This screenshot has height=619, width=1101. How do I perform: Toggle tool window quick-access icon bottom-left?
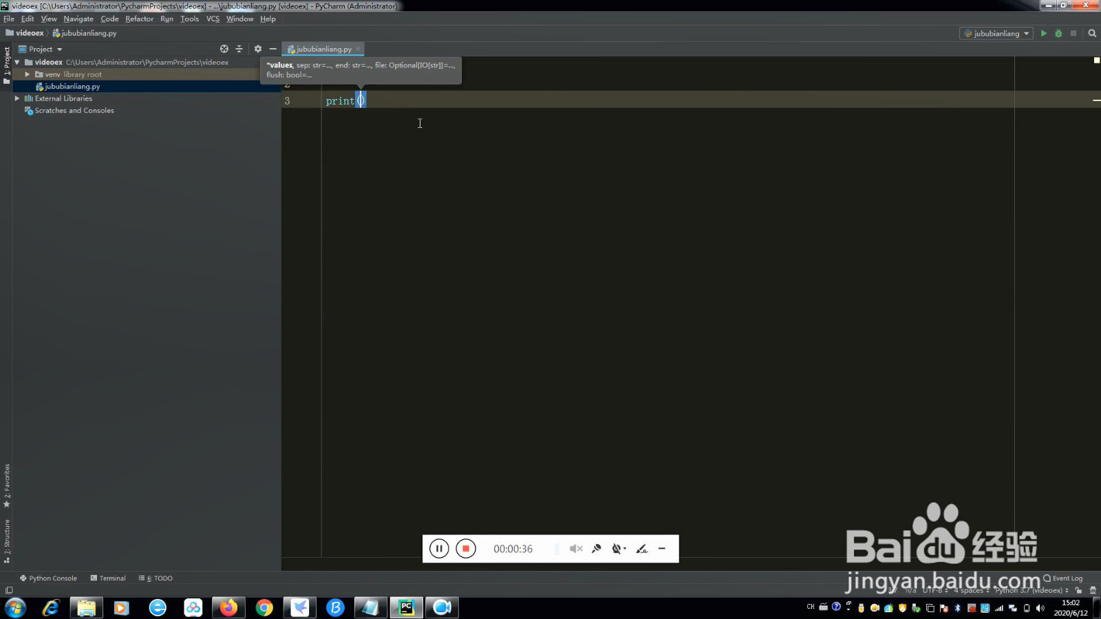coord(9,590)
